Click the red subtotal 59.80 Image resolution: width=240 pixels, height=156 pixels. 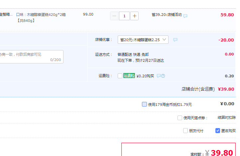point(227,15)
